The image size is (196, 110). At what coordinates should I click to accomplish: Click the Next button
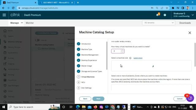point(98,99)
